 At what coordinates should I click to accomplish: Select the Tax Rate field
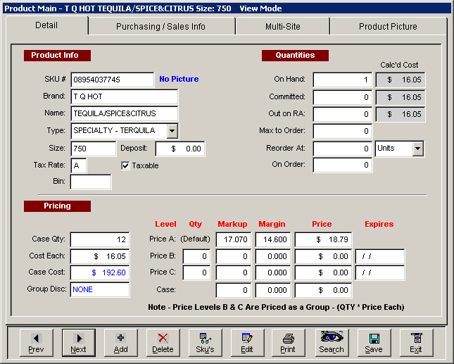click(78, 165)
